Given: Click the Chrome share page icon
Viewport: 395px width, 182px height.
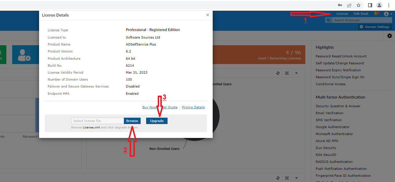Looking at the screenshot, I should 350,5.
